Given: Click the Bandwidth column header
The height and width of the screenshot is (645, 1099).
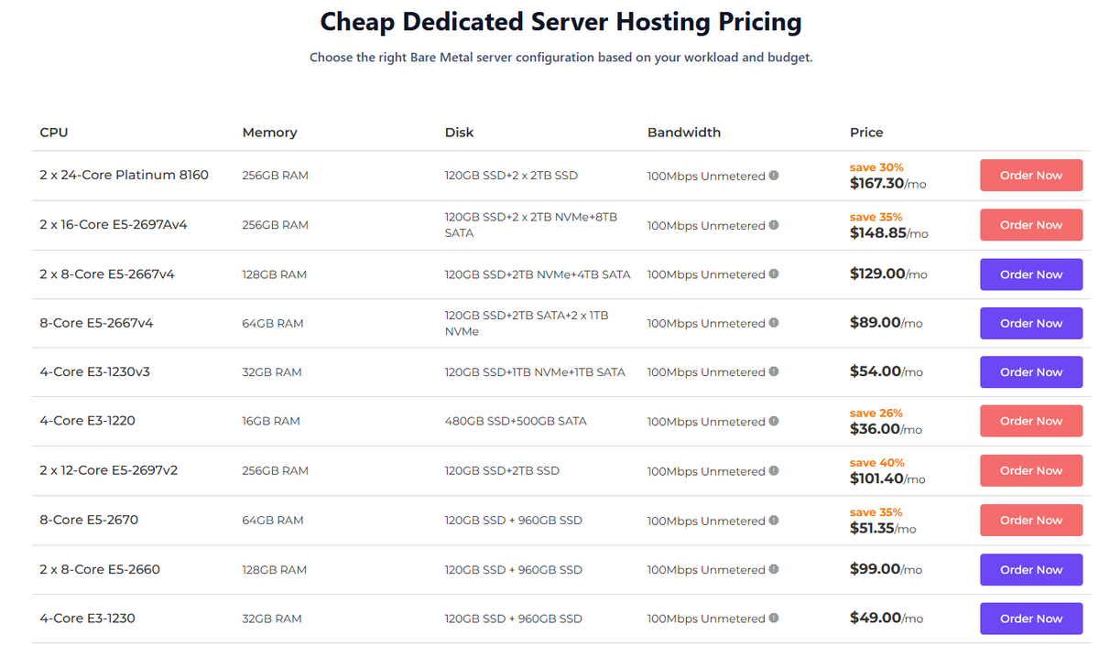Looking at the screenshot, I should coord(684,133).
